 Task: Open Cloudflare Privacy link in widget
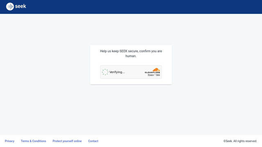point(151,75)
